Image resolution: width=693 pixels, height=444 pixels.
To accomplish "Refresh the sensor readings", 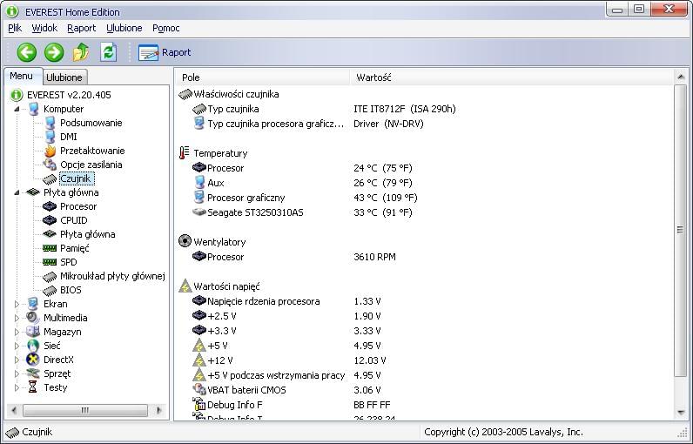I will [x=108, y=52].
